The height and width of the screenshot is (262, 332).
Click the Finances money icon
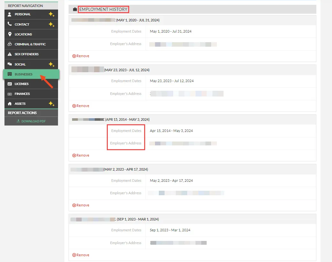(10, 94)
